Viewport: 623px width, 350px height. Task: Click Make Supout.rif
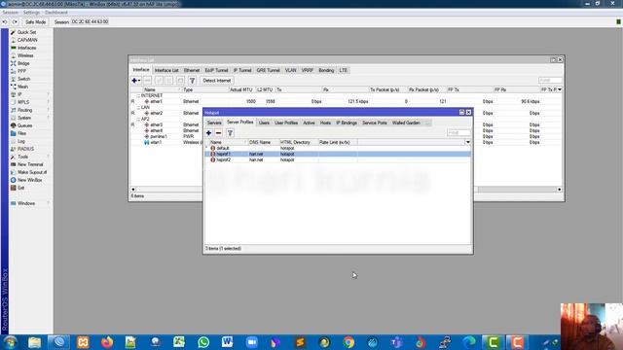click(32, 172)
